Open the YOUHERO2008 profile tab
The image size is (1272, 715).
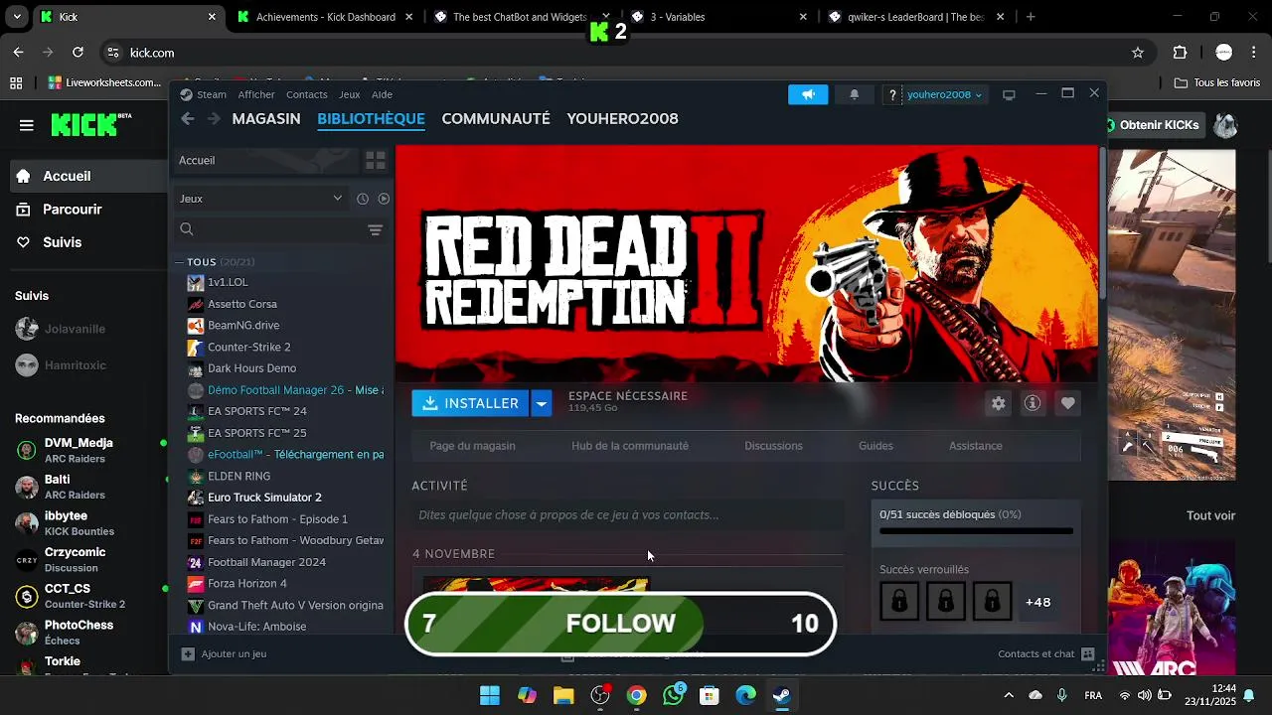622,119
